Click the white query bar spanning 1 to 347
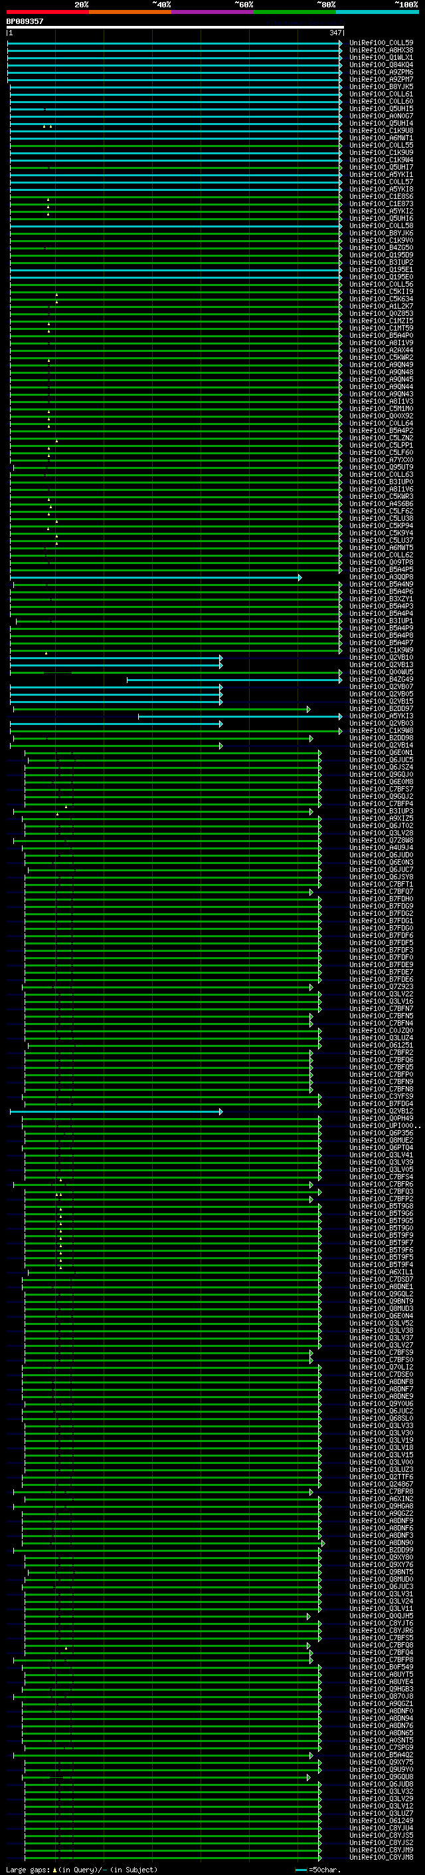This screenshot has height=1875, width=425. click(x=175, y=28)
